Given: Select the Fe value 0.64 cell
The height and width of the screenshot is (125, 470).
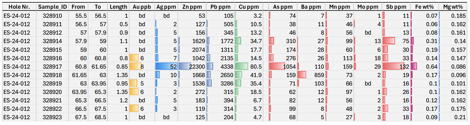Looking at the screenshot, I should click(x=425, y=67).
